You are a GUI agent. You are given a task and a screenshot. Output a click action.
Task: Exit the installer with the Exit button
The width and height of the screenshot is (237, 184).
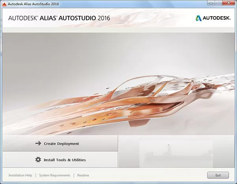[218, 175]
